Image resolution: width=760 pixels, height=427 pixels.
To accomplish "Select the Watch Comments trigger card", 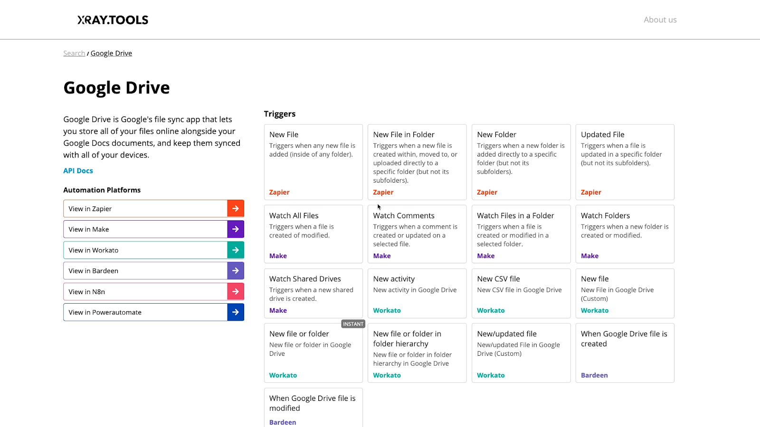I will point(417,234).
